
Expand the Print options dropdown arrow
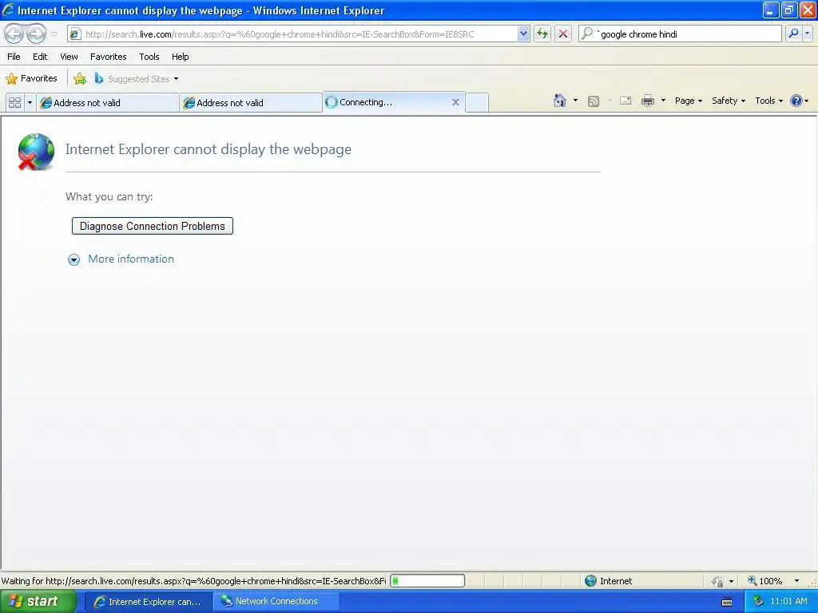point(664,101)
